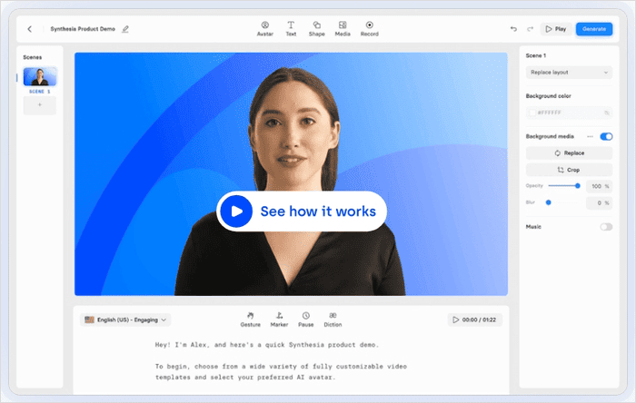
Task: Select the Scene 1 thumbnail
Action: (x=40, y=76)
